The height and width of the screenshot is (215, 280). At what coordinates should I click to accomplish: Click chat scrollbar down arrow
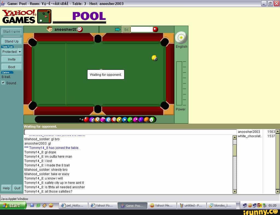pyautogui.click(x=235, y=191)
